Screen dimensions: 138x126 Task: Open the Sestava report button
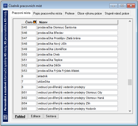point(51,116)
